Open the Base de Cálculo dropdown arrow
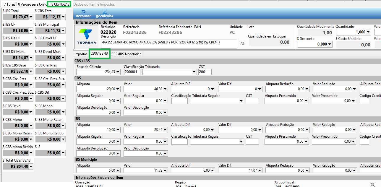 pyautogui.click(x=118, y=72)
